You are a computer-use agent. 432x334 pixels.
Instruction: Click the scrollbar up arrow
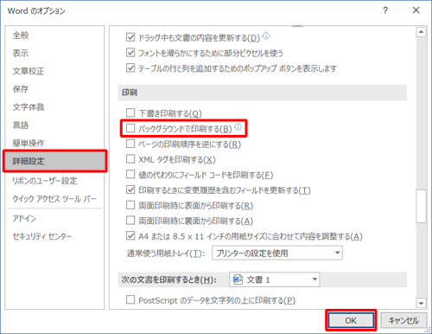coord(421,32)
